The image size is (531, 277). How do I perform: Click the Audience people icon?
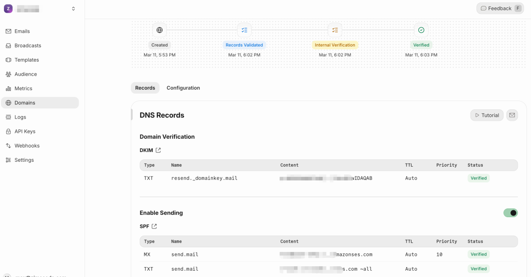[x=8, y=74]
